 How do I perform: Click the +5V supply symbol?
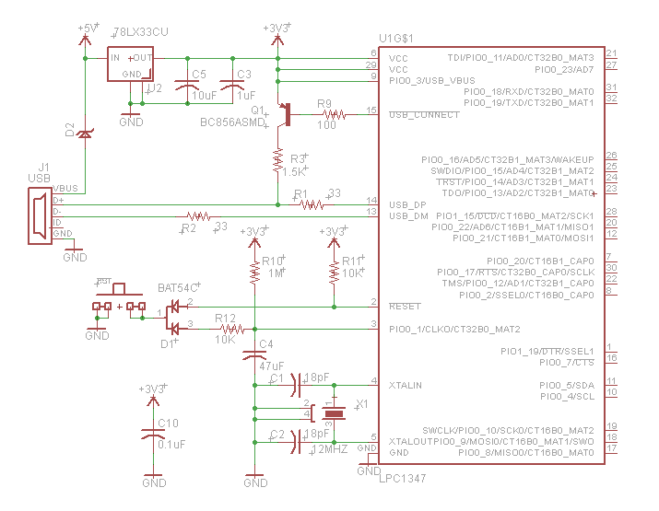tap(86, 41)
